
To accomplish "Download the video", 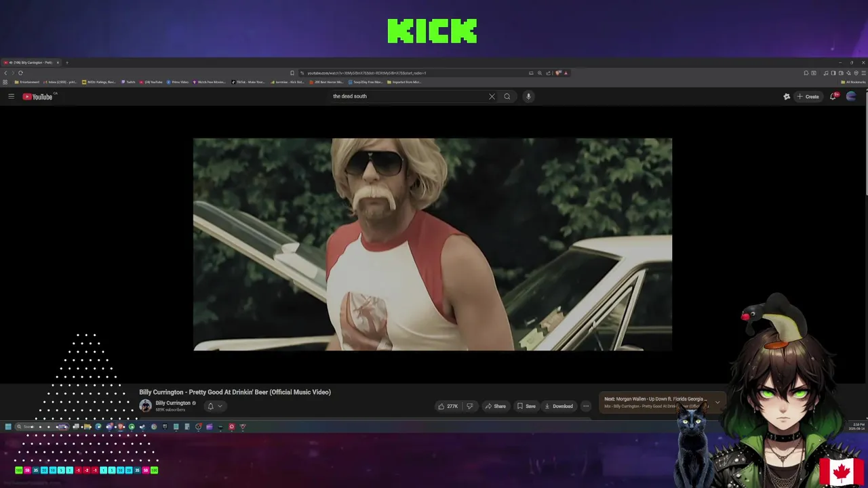I will tap(559, 406).
